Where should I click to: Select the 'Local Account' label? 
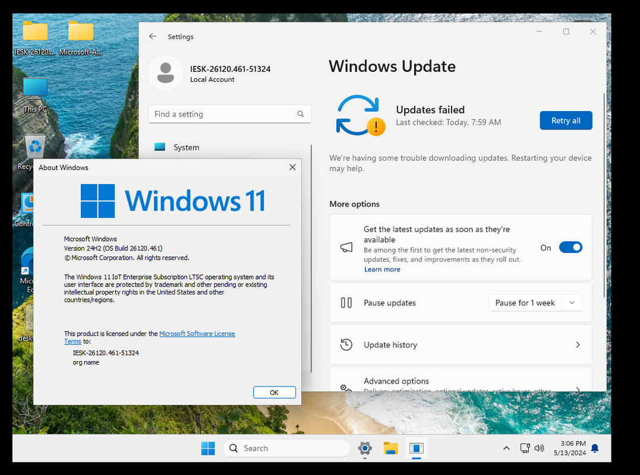212,80
